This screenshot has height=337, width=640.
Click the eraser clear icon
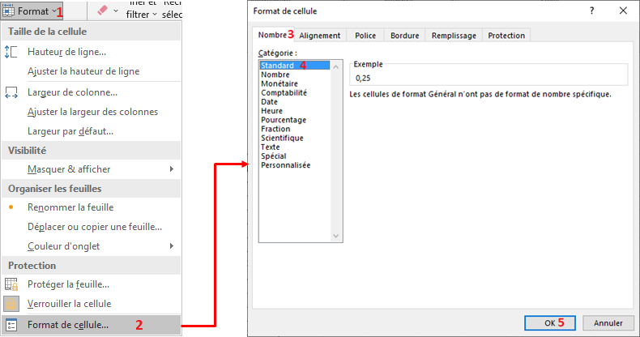click(x=102, y=11)
